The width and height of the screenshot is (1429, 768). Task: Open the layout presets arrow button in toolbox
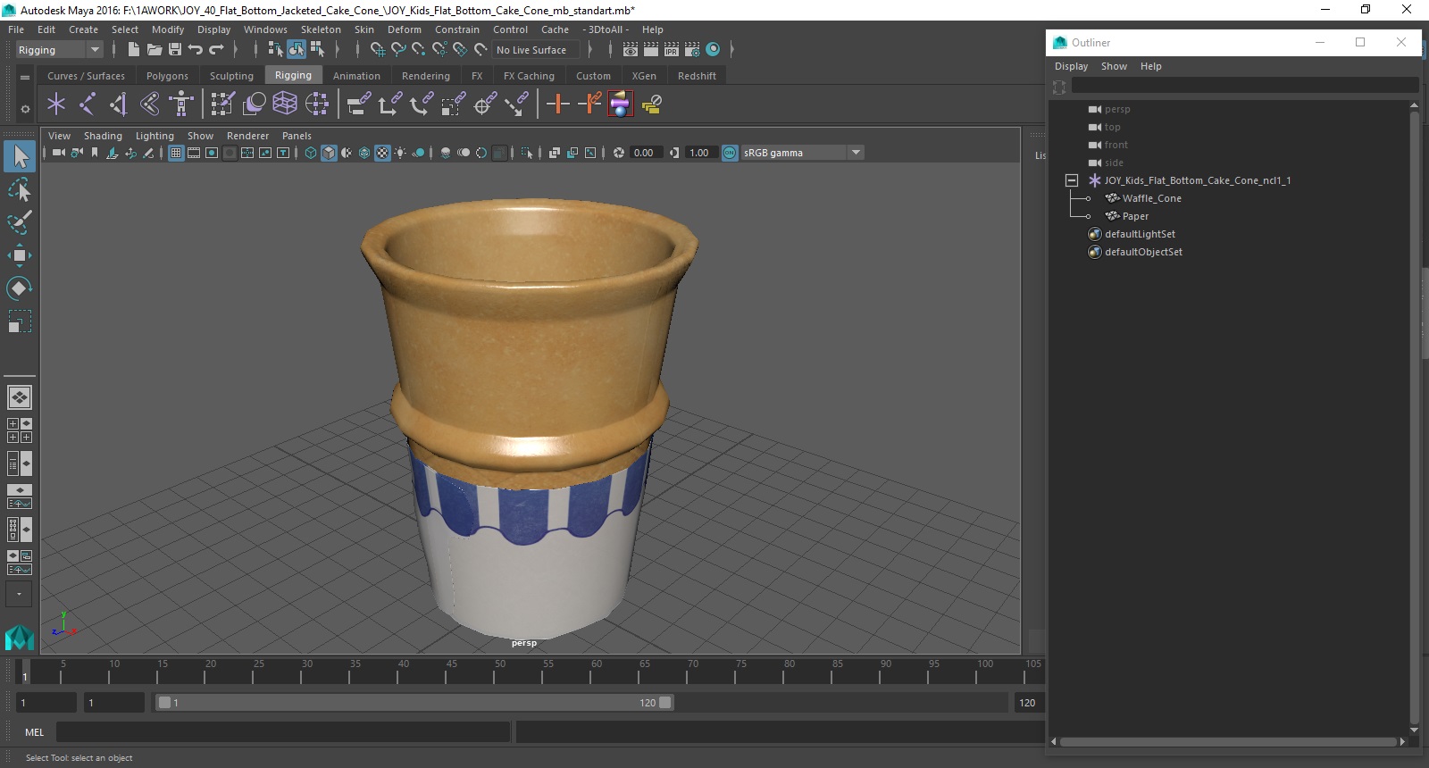coord(20,594)
